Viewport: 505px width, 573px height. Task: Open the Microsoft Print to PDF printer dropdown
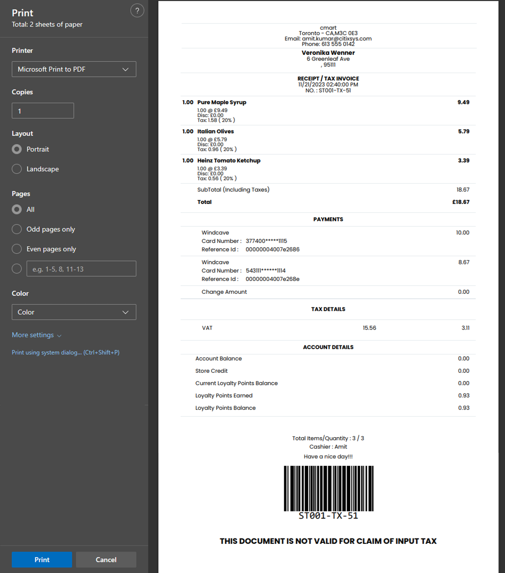pos(74,69)
